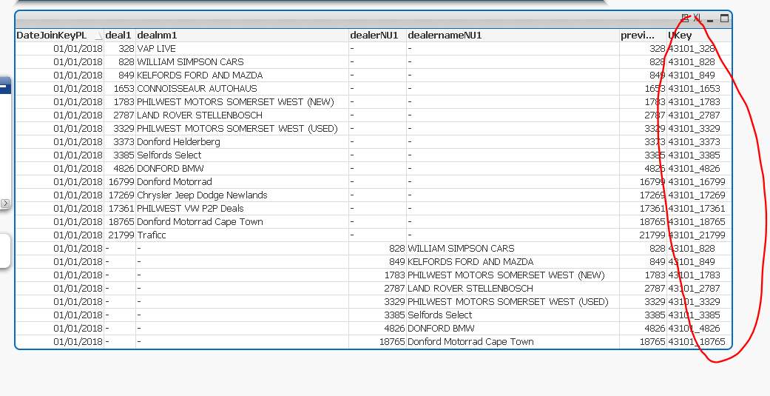Select Selfords Select in dealnm1 column
Image resolution: width=770 pixels, height=396 pixels.
pos(169,155)
